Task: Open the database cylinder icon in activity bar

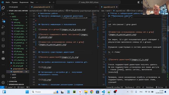Action: pyautogui.click(x=3, y=40)
